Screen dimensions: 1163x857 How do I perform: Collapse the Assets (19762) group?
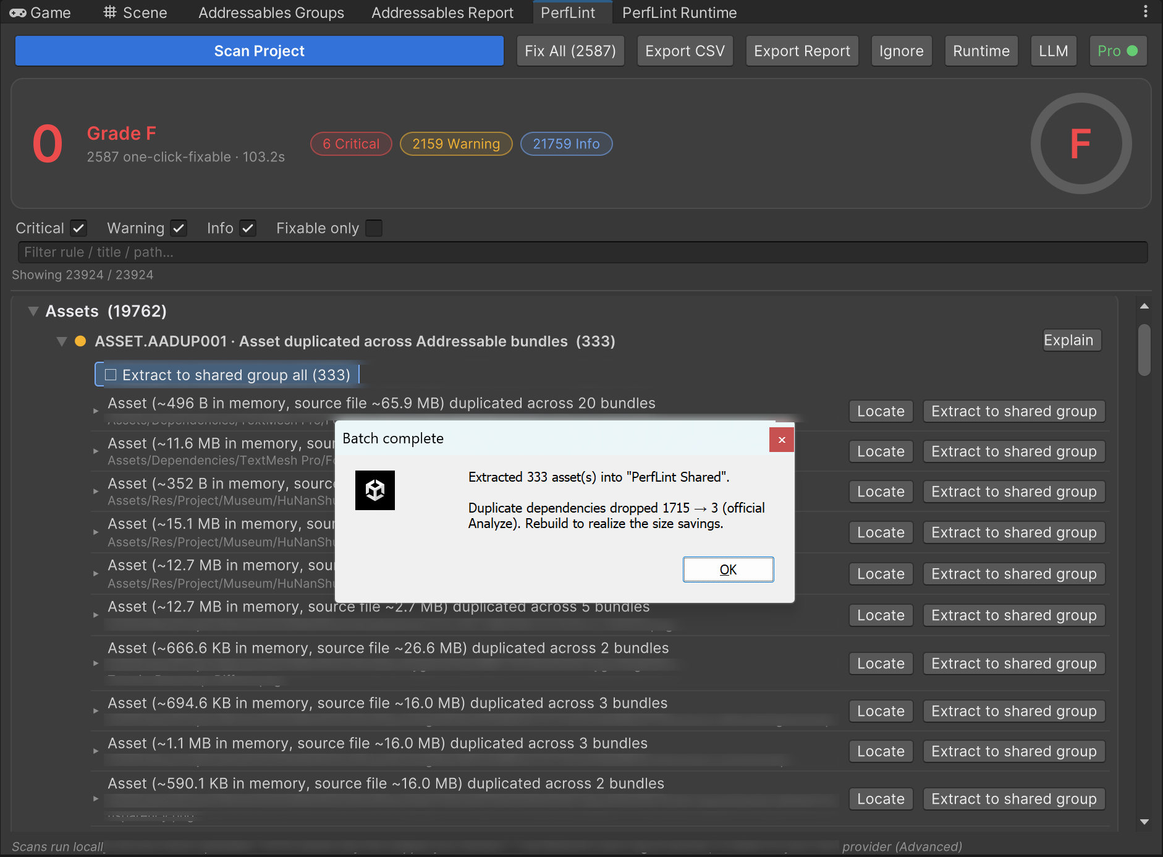click(x=33, y=311)
